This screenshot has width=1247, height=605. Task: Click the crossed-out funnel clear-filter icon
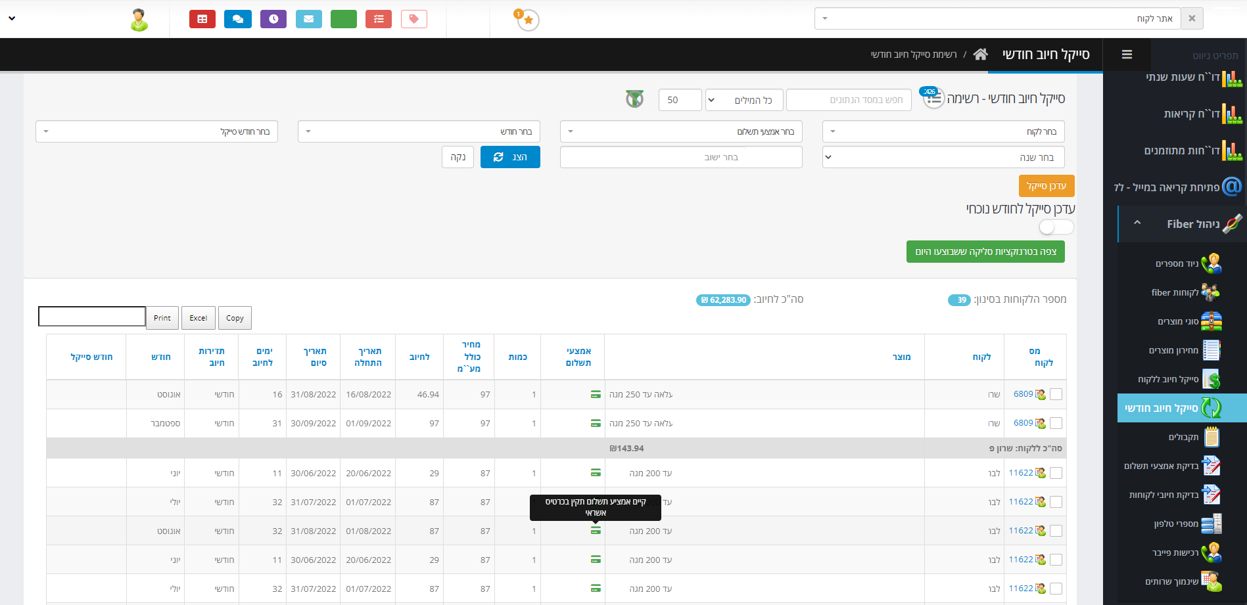pyautogui.click(x=634, y=99)
